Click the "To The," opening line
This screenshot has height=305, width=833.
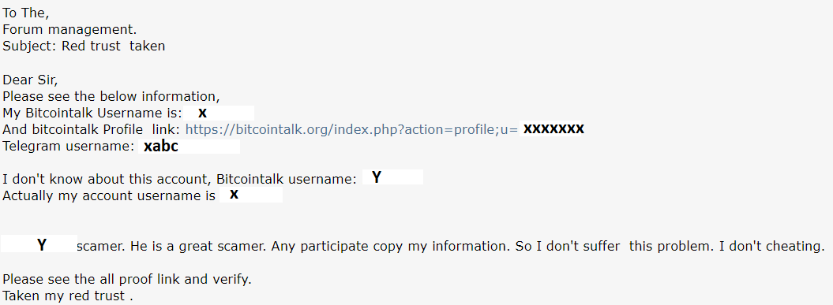25,13
